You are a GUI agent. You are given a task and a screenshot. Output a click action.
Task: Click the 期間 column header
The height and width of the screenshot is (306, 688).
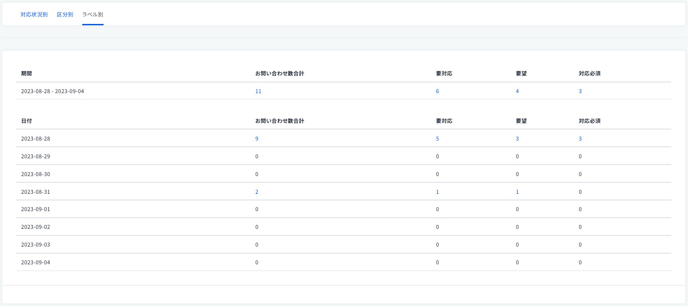tap(26, 74)
